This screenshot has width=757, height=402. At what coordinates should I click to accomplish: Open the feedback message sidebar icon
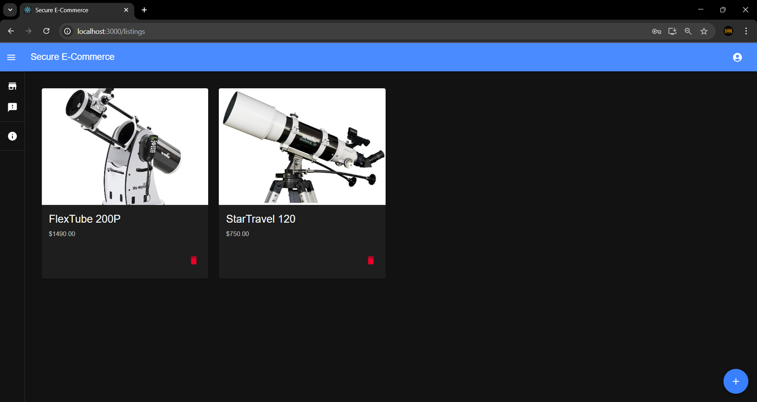pos(12,107)
